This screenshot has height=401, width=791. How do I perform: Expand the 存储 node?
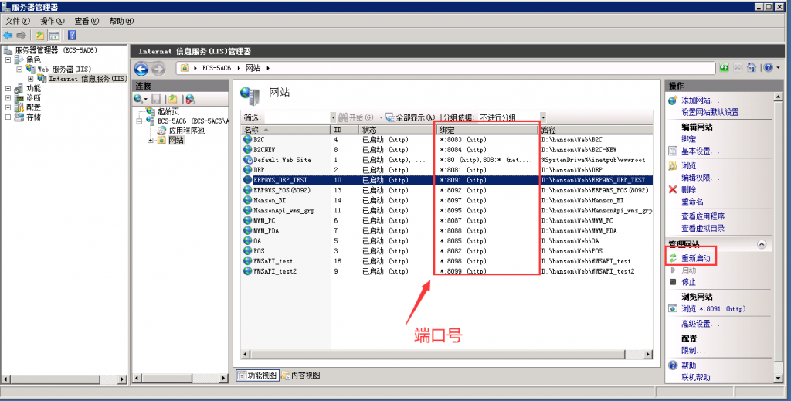8,117
